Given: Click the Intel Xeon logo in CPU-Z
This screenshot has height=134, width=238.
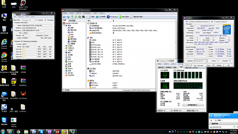Looking at the screenshot, I should coord(227,29).
